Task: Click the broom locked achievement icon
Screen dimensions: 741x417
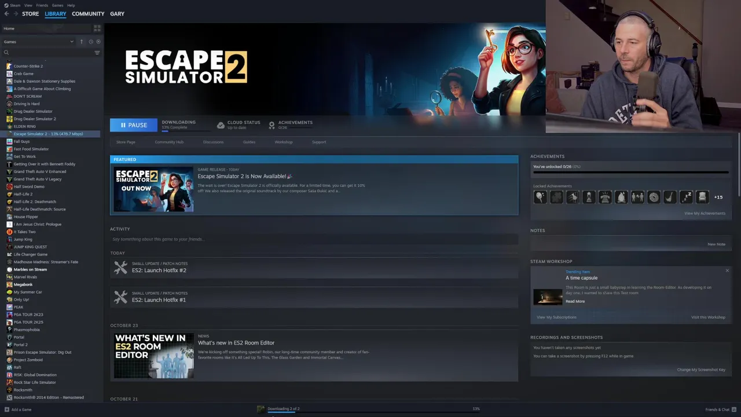Action: point(670,197)
